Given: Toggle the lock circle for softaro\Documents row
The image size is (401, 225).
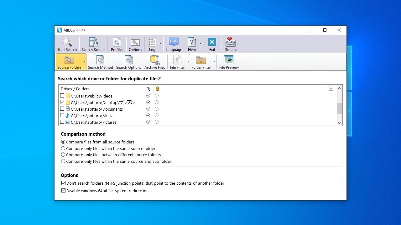Looking at the screenshot, I should point(157,109).
